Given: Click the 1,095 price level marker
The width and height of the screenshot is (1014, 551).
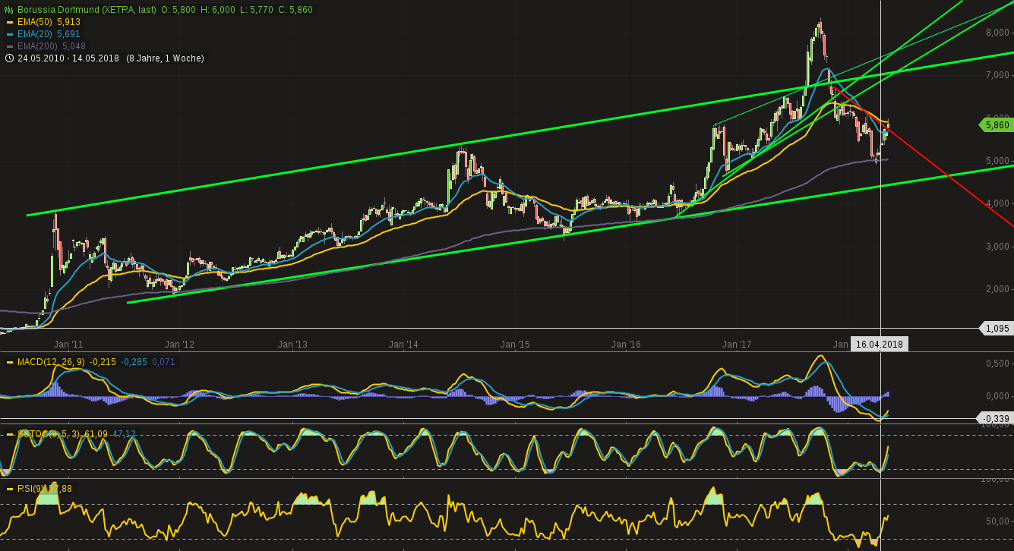Looking at the screenshot, I should tap(996, 329).
